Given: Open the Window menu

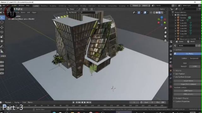Looking at the screenshot, I should point(21,6).
